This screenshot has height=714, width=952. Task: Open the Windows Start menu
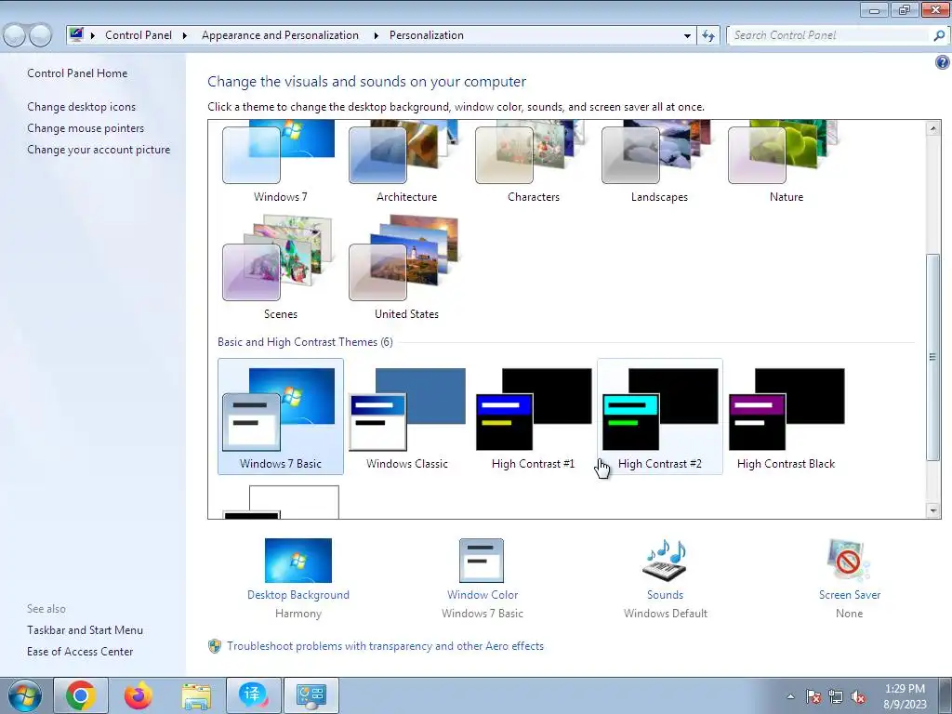point(25,695)
